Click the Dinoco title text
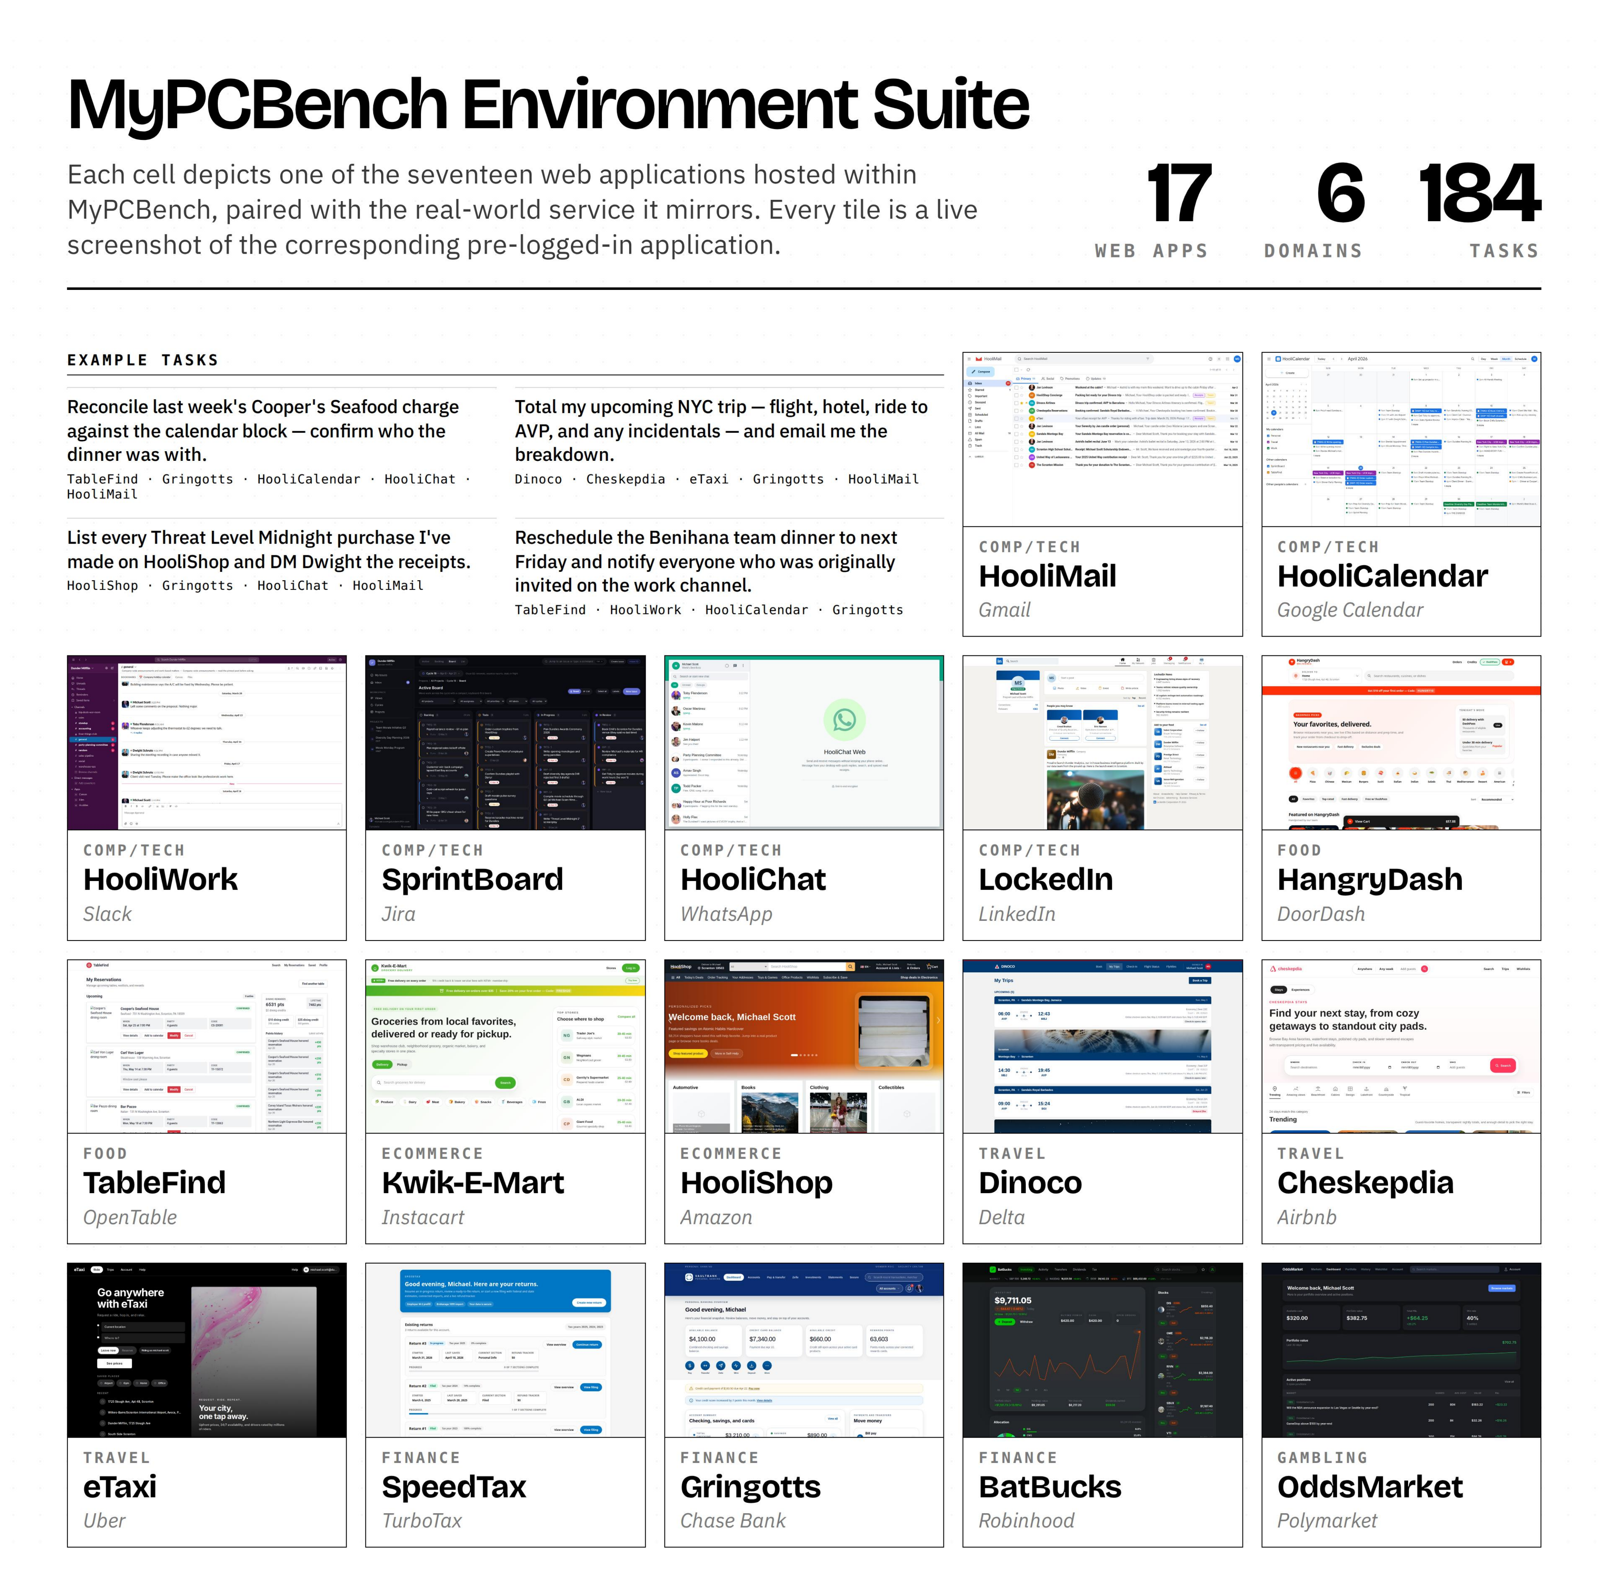1608x1592 pixels. pyautogui.click(x=1030, y=1182)
